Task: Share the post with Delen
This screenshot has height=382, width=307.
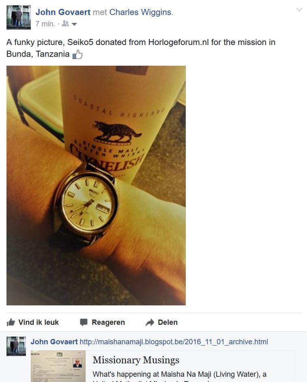Action: click(161, 322)
